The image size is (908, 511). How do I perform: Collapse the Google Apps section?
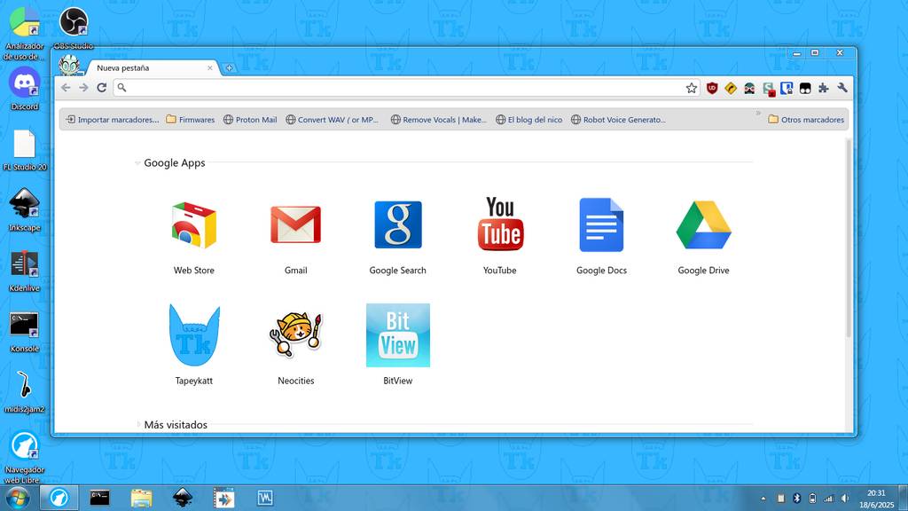pyautogui.click(x=137, y=163)
